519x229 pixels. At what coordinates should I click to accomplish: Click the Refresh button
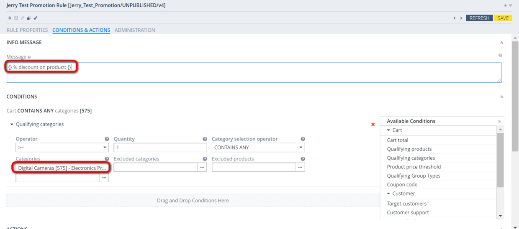(x=479, y=18)
